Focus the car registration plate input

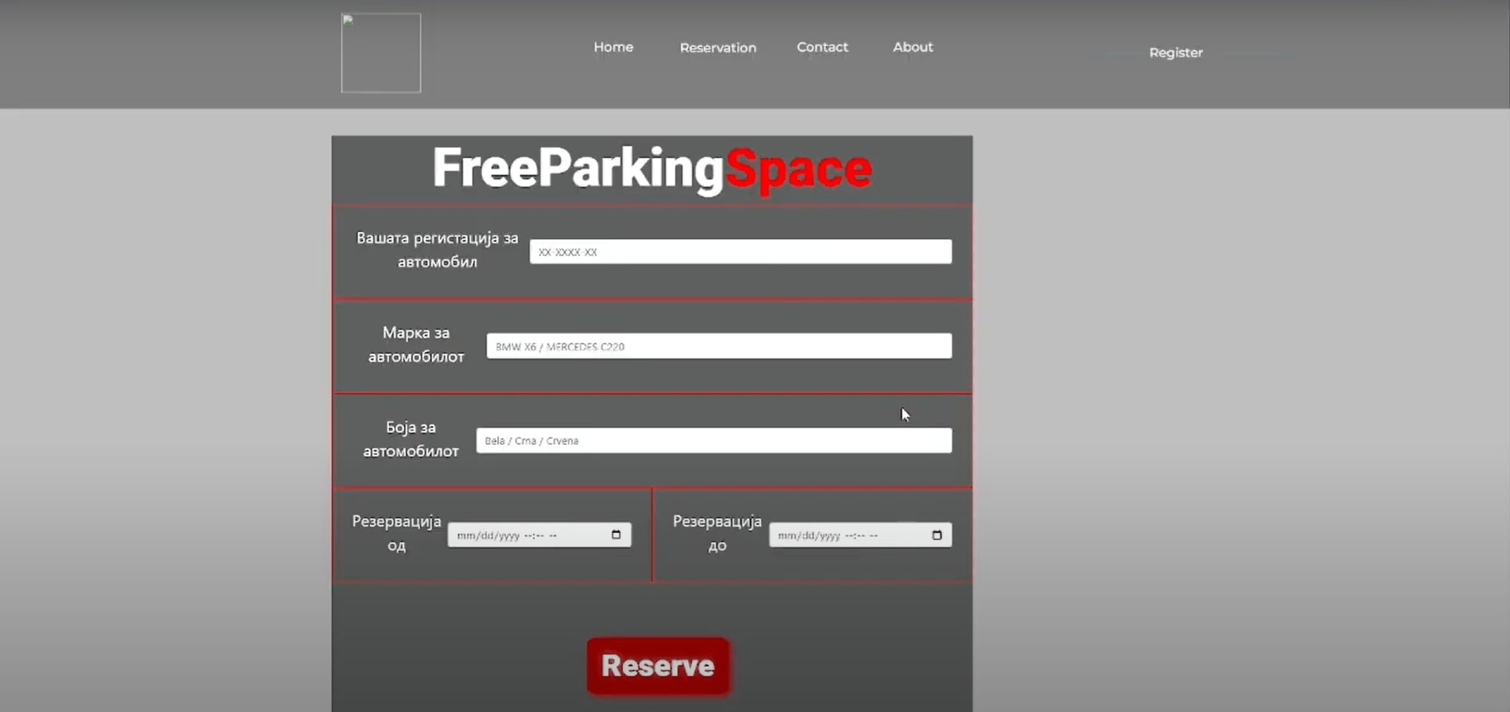coord(740,251)
